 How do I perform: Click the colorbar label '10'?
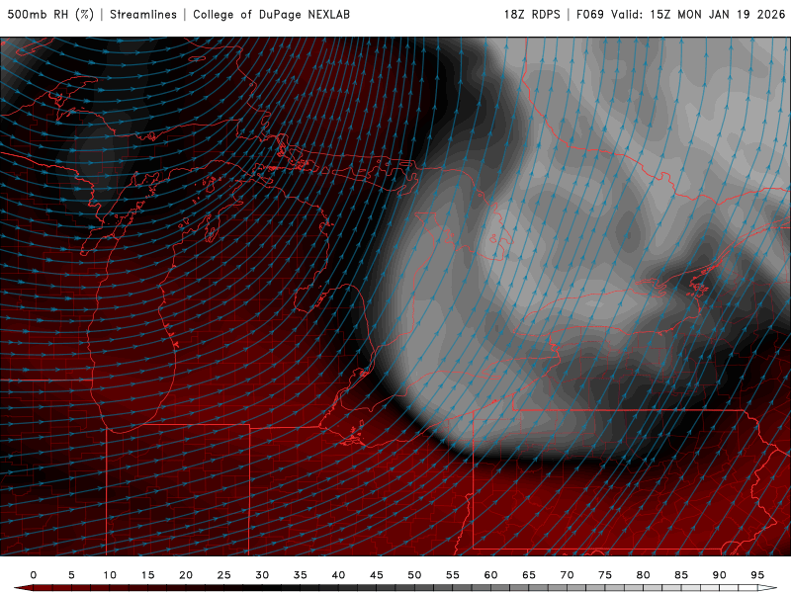110,575
